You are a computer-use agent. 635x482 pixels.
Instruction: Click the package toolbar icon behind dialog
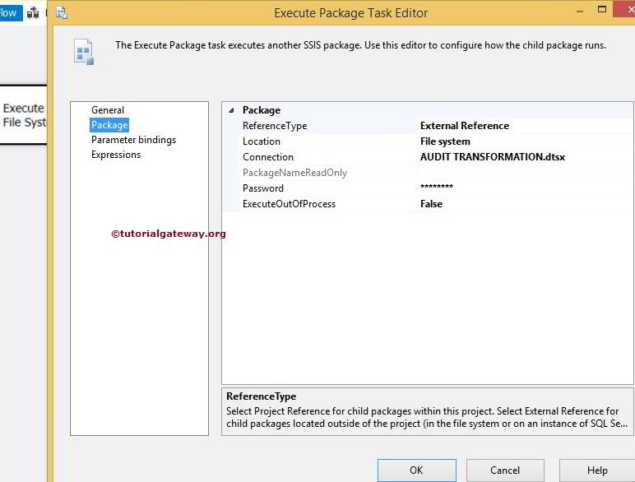coord(32,13)
